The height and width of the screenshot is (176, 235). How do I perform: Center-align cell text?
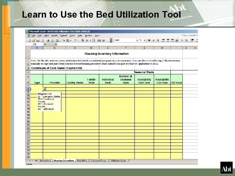coord(168,40)
